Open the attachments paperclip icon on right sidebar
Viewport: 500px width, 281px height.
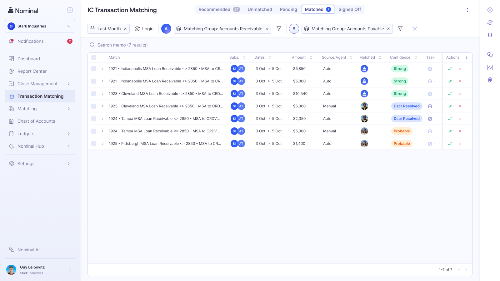pos(490,80)
